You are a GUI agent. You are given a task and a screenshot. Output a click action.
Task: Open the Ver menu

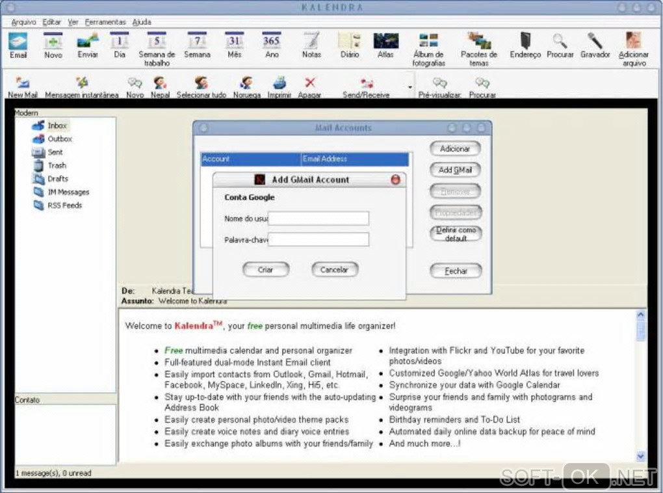pyautogui.click(x=73, y=22)
